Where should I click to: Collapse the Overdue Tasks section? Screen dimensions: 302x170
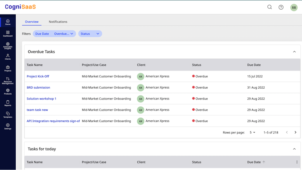coord(294,52)
